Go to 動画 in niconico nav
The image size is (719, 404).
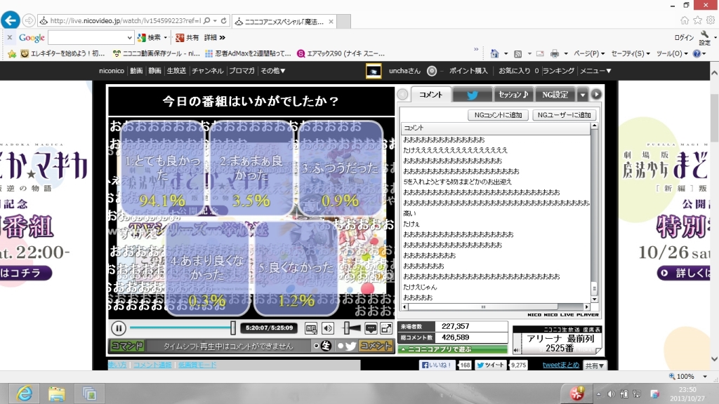pyautogui.click(x=136, y=71)
